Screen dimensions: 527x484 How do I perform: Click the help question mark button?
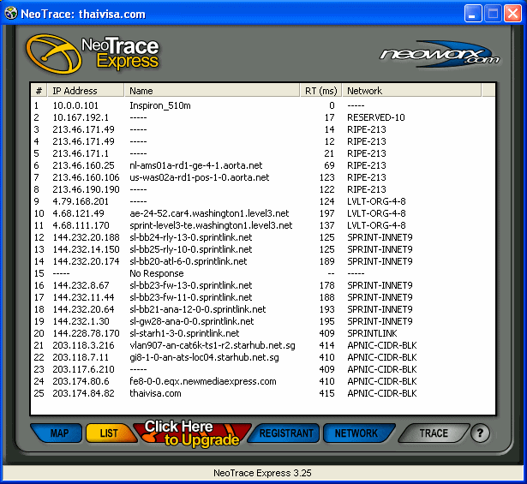pyautogui.click(x=482, y=433)
